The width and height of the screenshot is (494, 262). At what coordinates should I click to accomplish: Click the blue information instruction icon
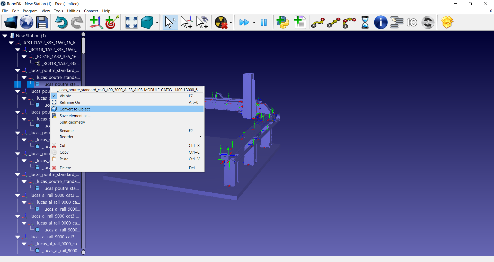pyautogui.click(x=381, y=23)
